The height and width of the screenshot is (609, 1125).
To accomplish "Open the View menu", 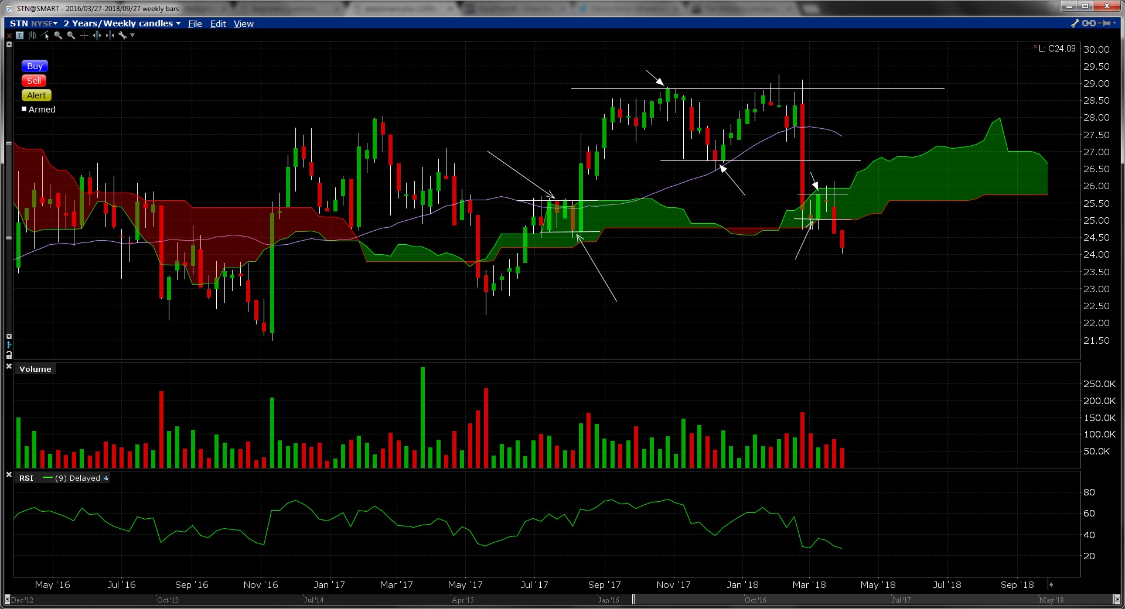I will tap(244, 24).
